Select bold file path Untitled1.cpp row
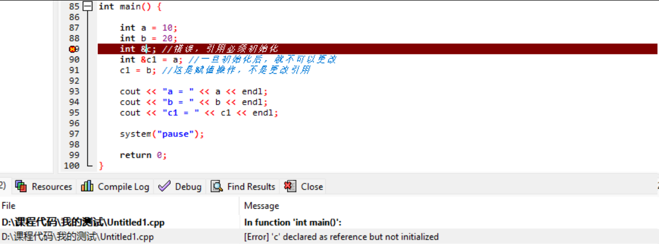 (x=83, y=222)
